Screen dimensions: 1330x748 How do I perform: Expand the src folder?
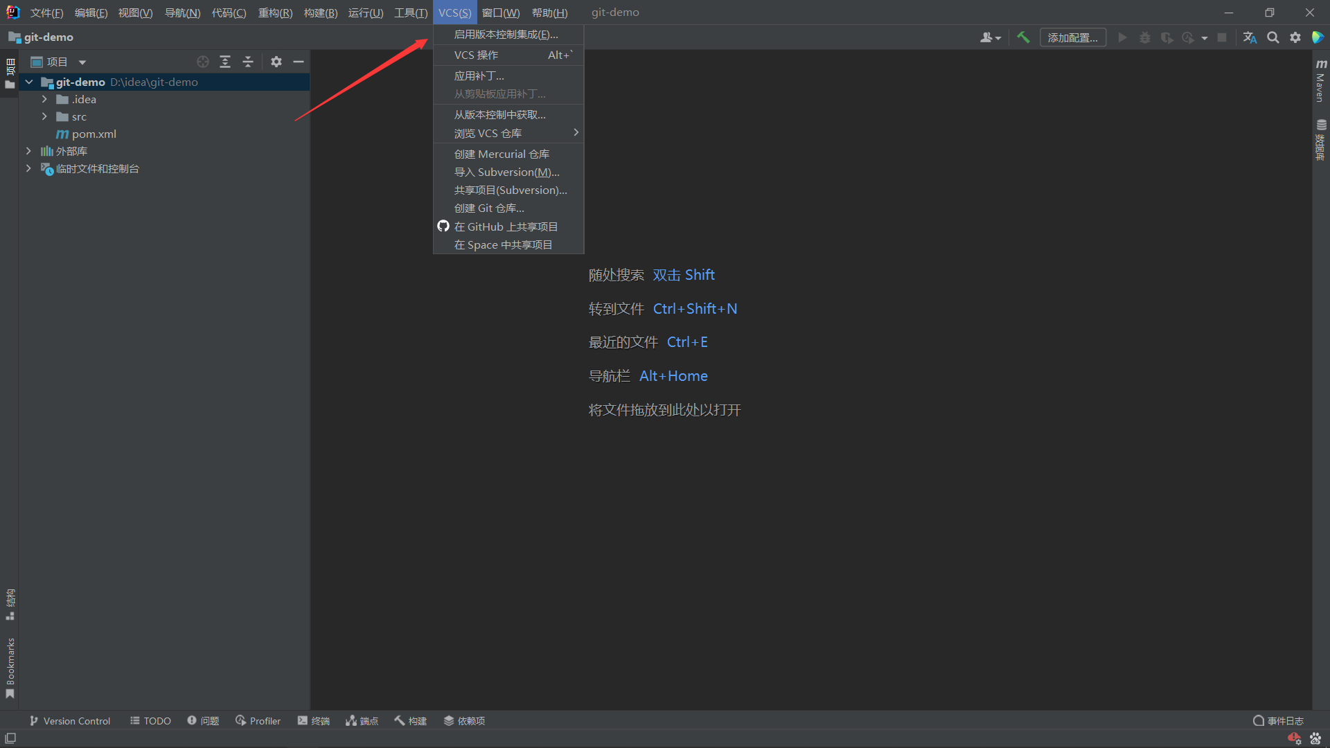tap(44, 116)
